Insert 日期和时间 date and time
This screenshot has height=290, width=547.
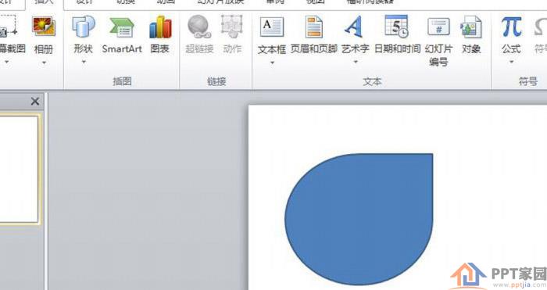click(x=397, y=34)
